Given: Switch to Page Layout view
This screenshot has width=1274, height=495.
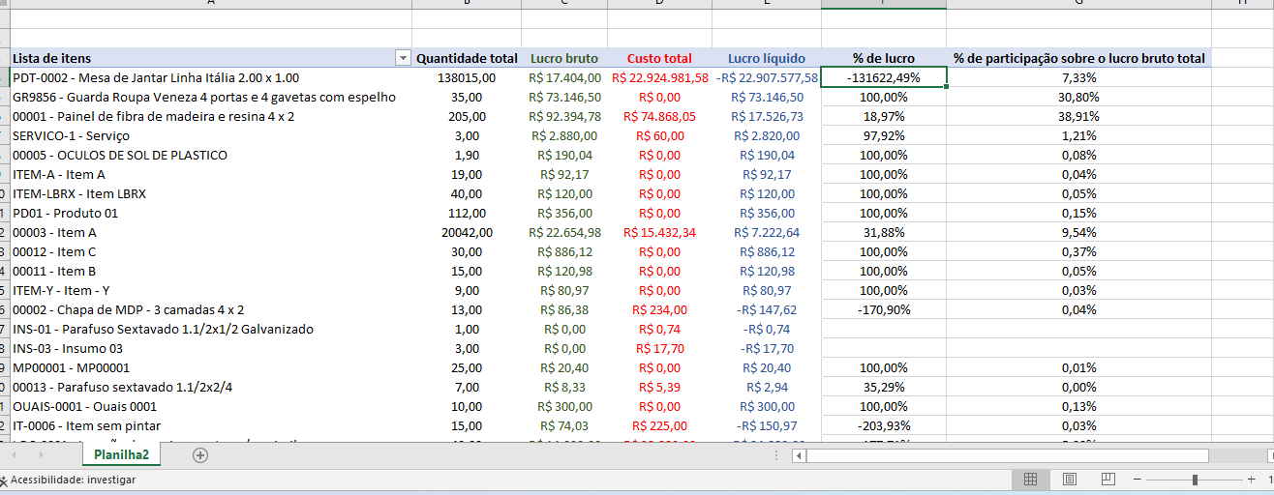Looking at the screenshot, I should (x=1070, y=480).
